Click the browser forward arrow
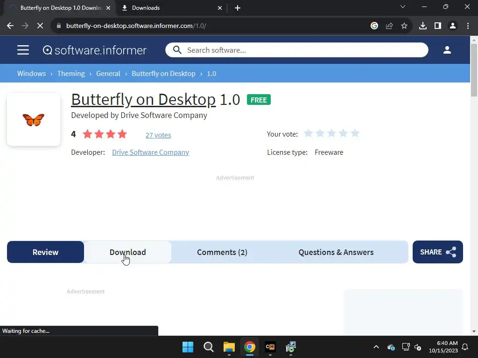Image resolution: width=478 pixels, height=358 pixels. (x=25, y=26)
